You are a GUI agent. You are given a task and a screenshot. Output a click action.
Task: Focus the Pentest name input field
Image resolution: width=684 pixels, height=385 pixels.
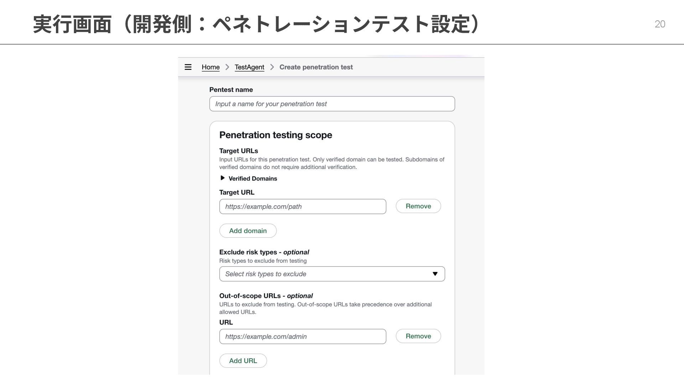(x=332, y=104)
